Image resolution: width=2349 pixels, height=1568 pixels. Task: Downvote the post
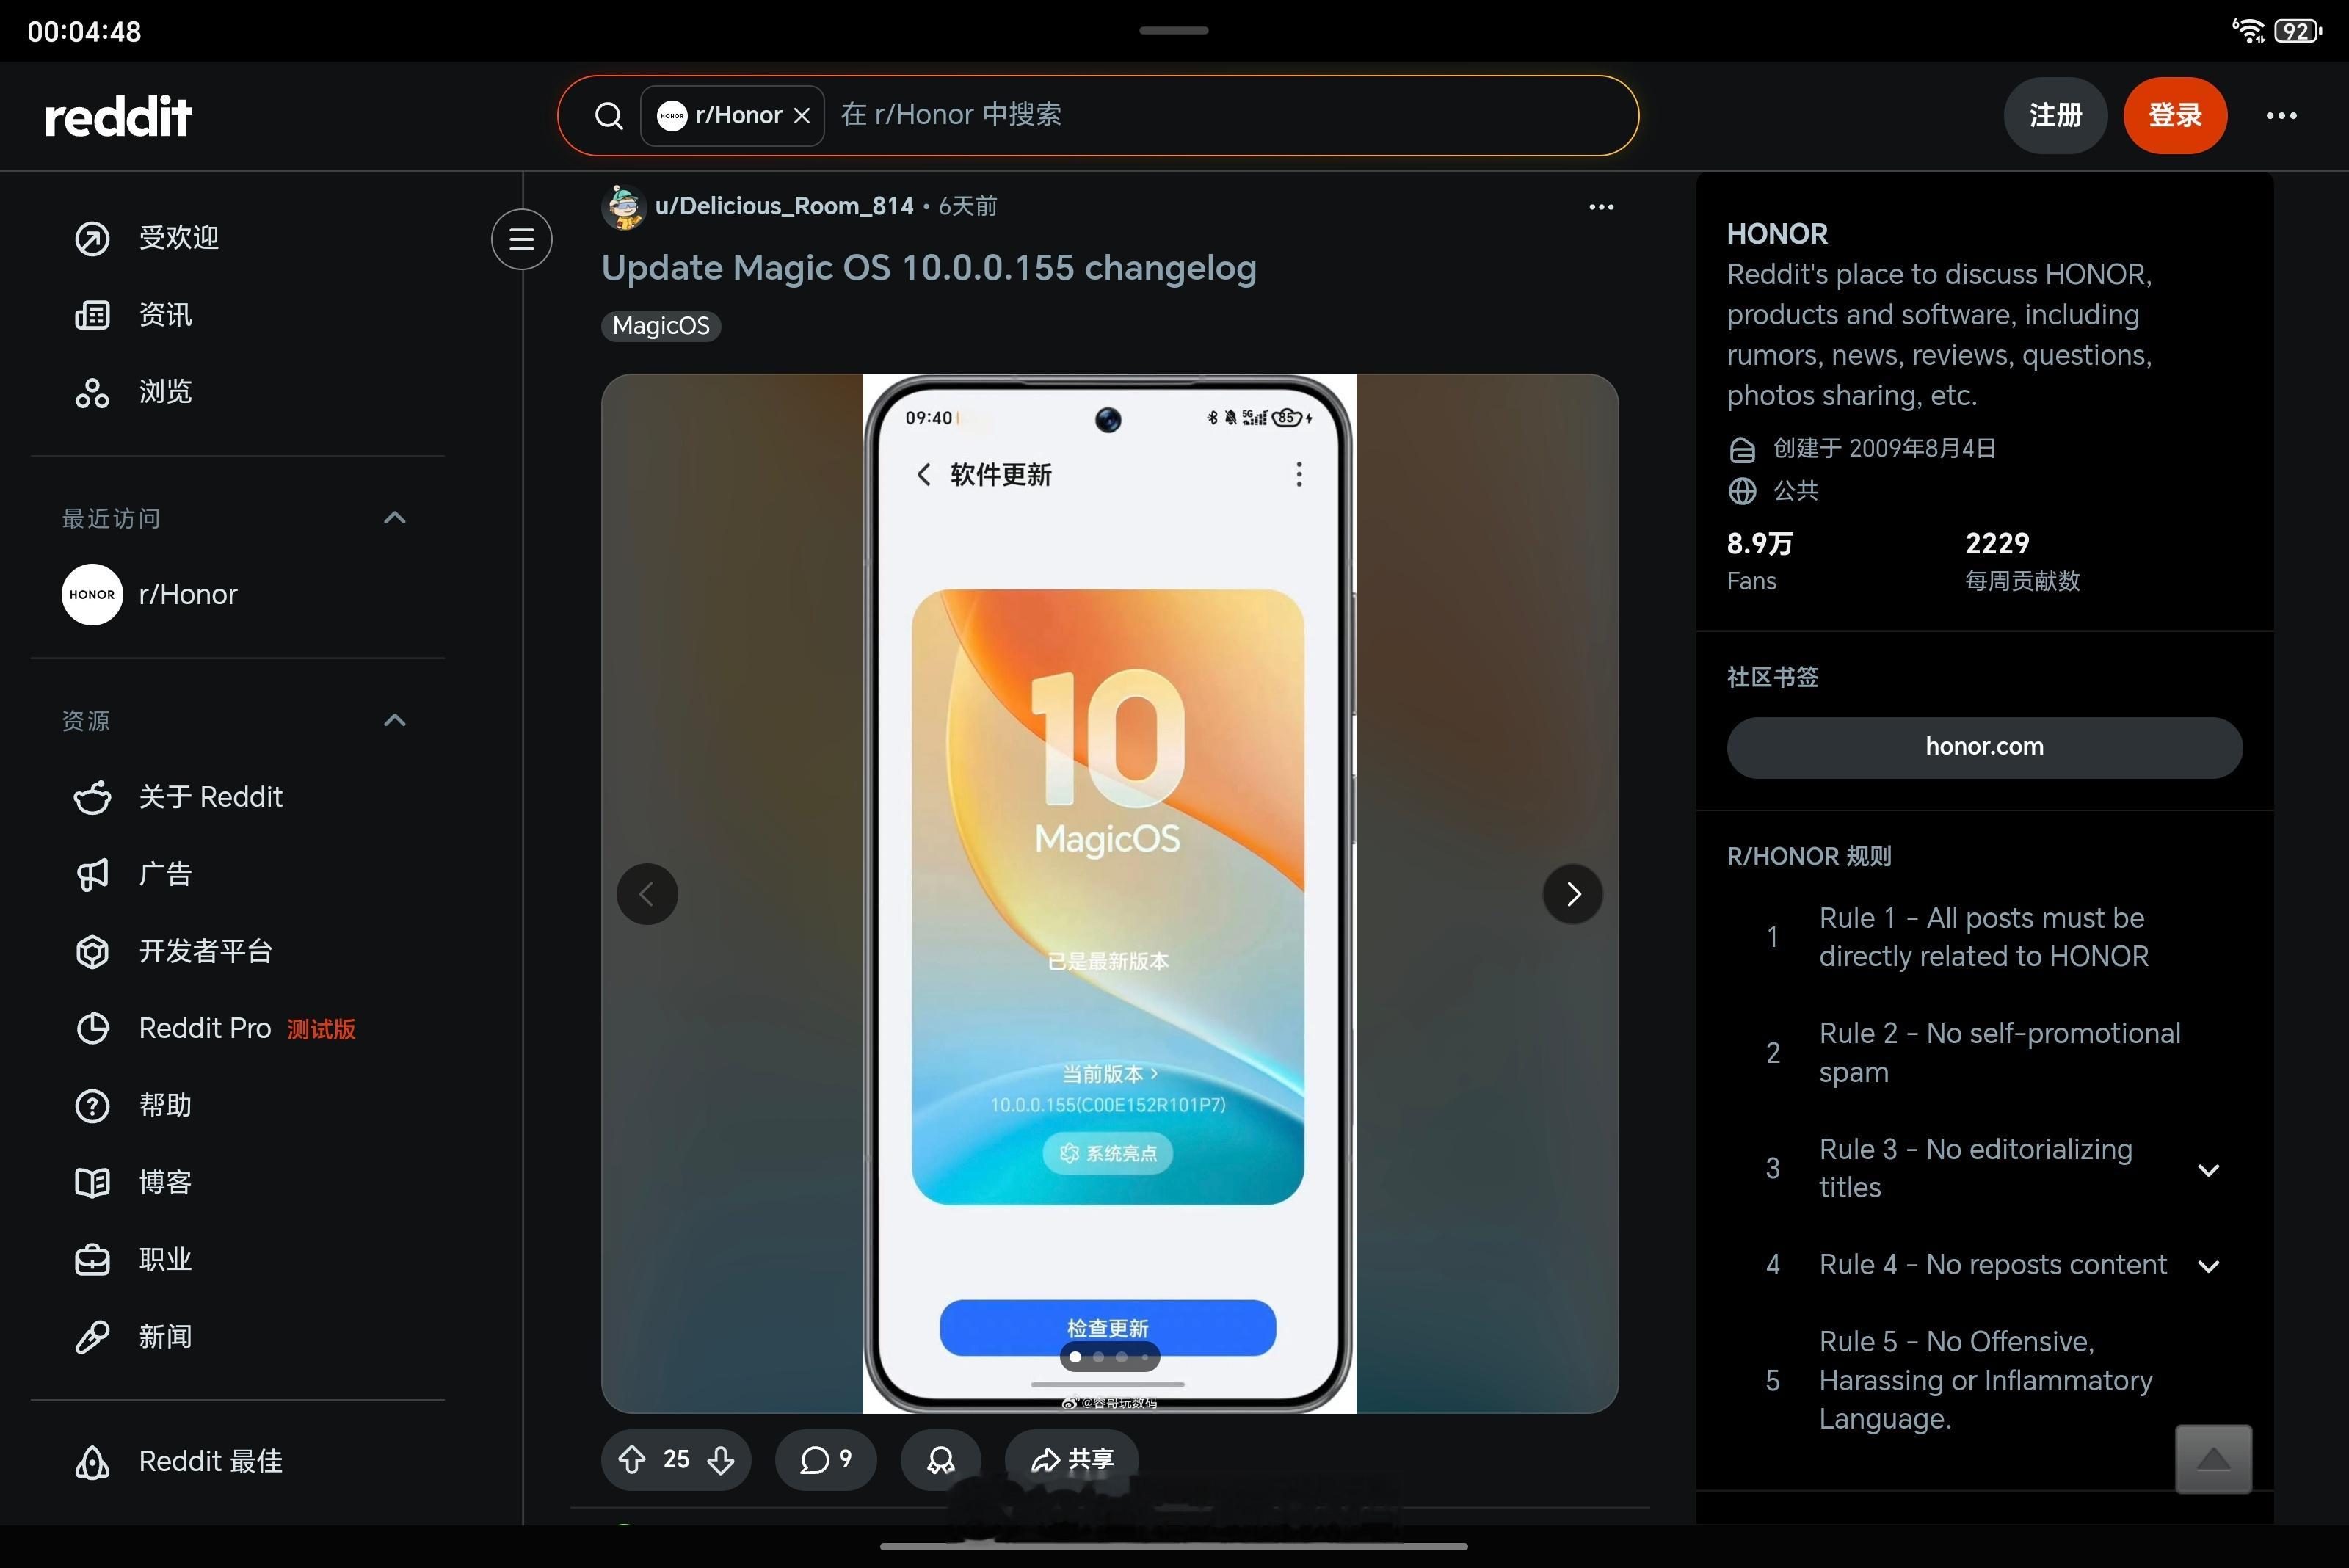point(721,1460)
